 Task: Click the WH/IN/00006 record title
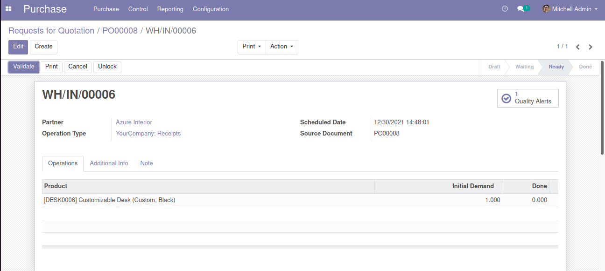click(x=79, y=95)
